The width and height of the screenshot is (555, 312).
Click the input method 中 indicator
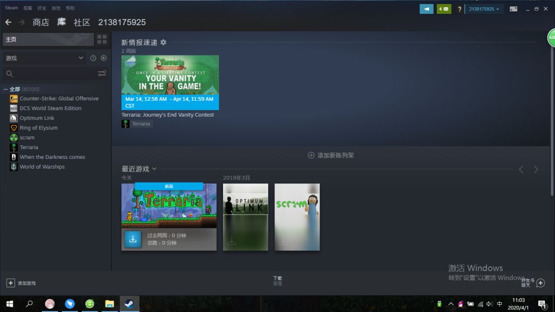point(499,304)
